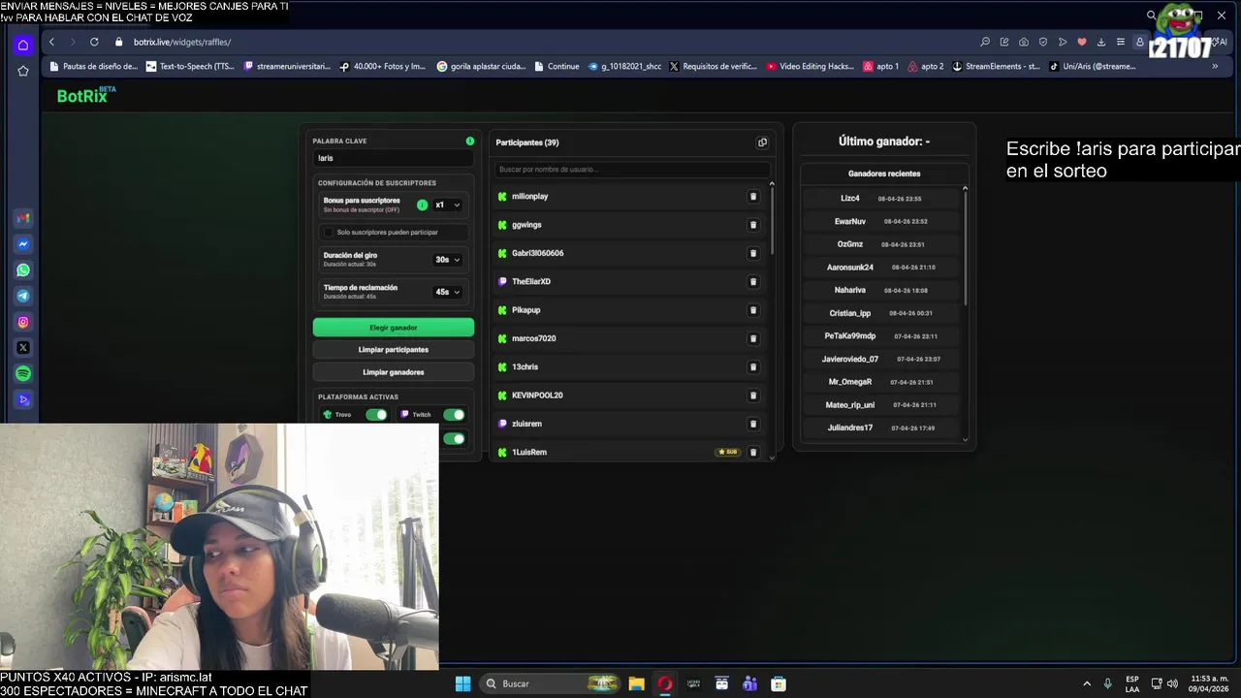This screenshot has width=1241, height=698.
Task: Open the StreamElements bookmark
Action: [997, 66]
